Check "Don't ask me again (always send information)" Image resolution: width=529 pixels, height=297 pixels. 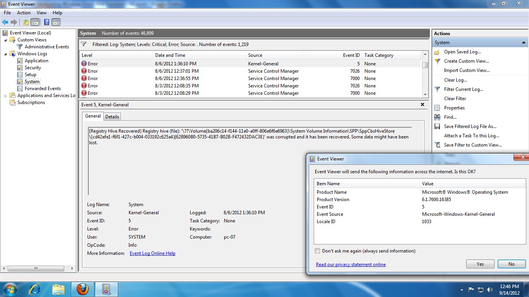(x=318, y=251)
